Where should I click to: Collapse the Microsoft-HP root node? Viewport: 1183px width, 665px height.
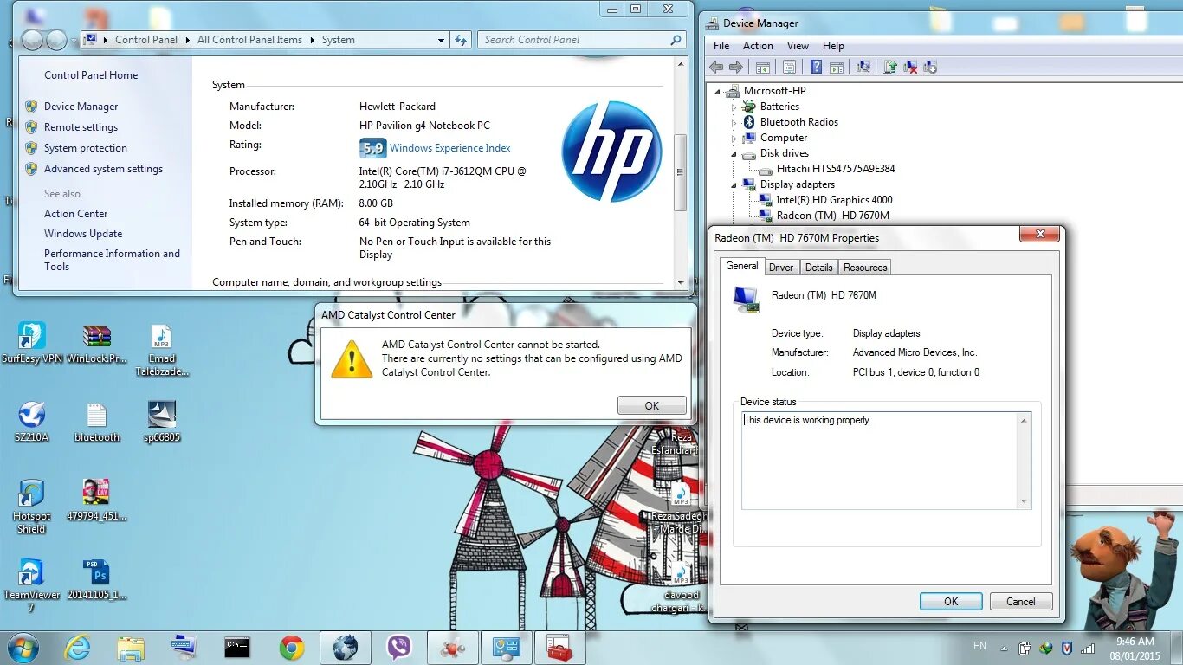(x=717, y=90)
